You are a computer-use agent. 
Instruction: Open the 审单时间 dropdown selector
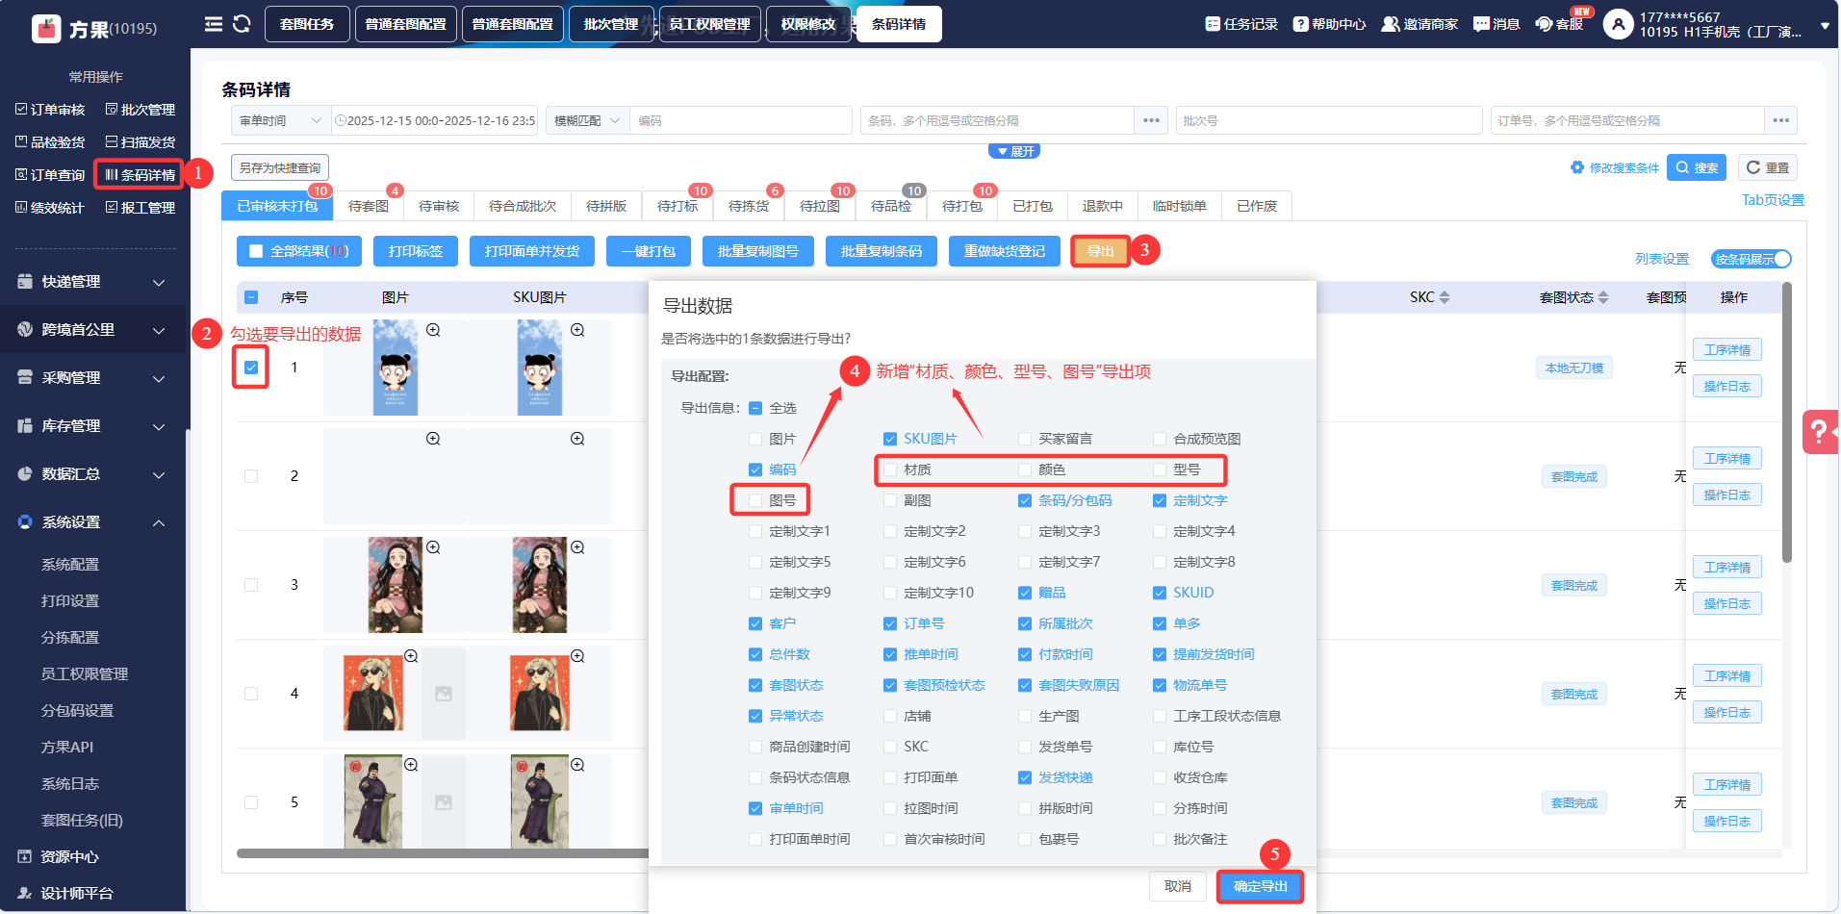280,120
